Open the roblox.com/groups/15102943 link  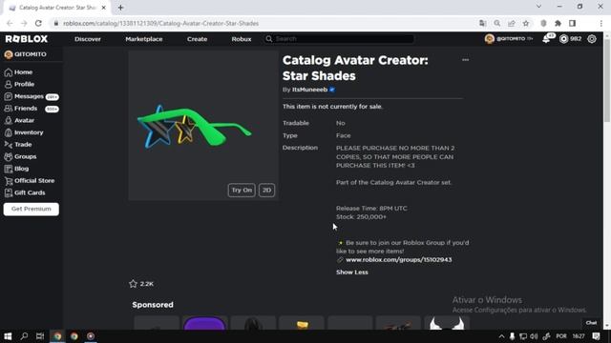(x=399, y=260)
